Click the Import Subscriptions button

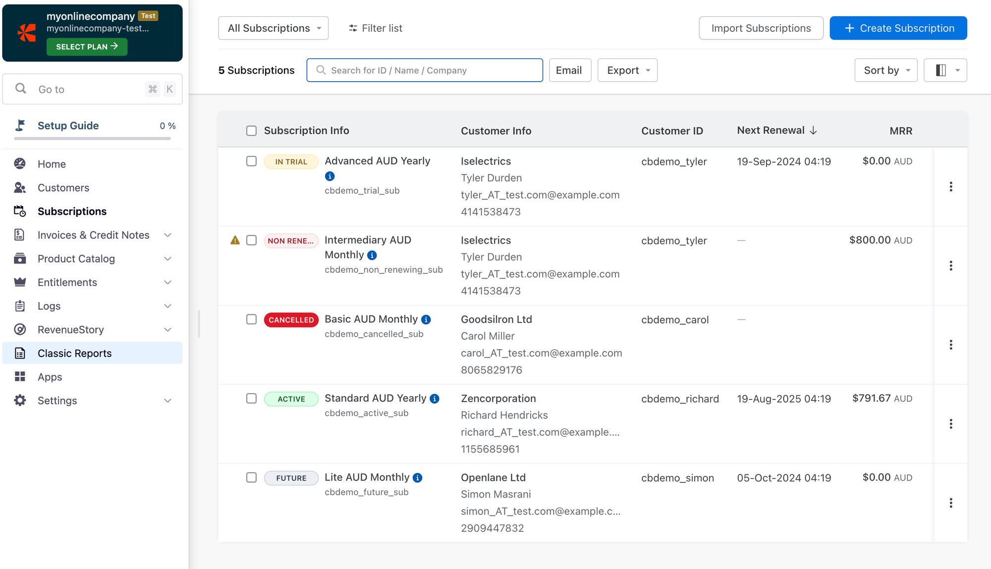[761, 28]
